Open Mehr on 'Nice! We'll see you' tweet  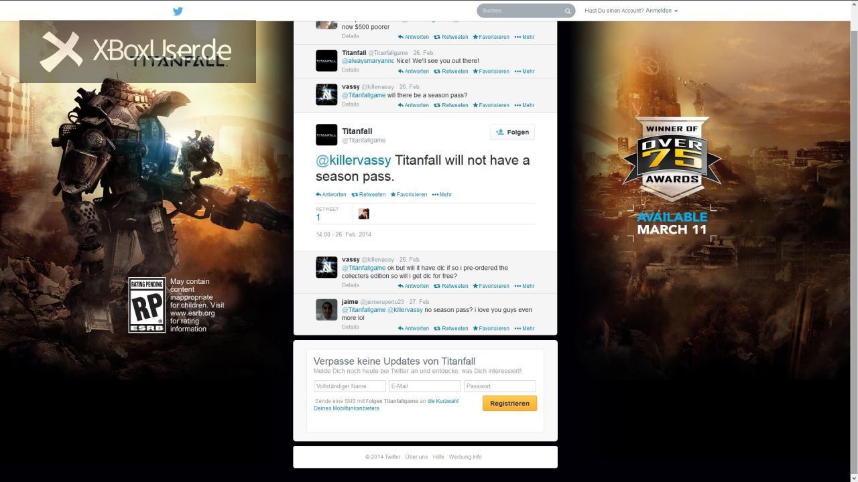525,72
